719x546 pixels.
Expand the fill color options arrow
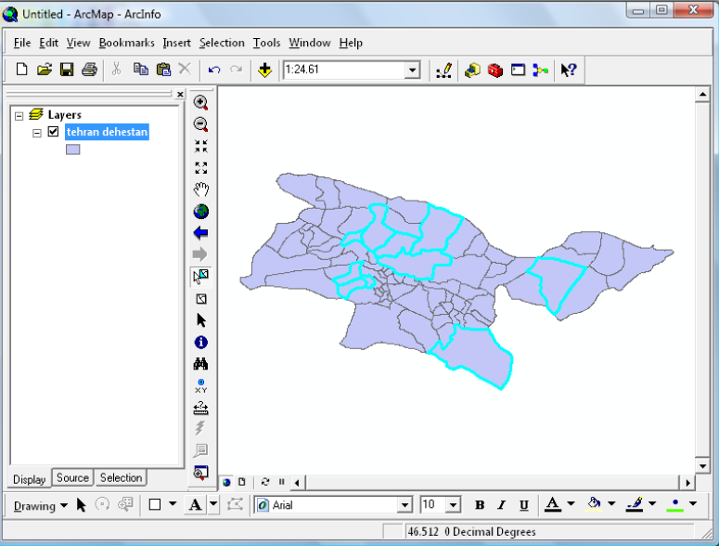611,504
